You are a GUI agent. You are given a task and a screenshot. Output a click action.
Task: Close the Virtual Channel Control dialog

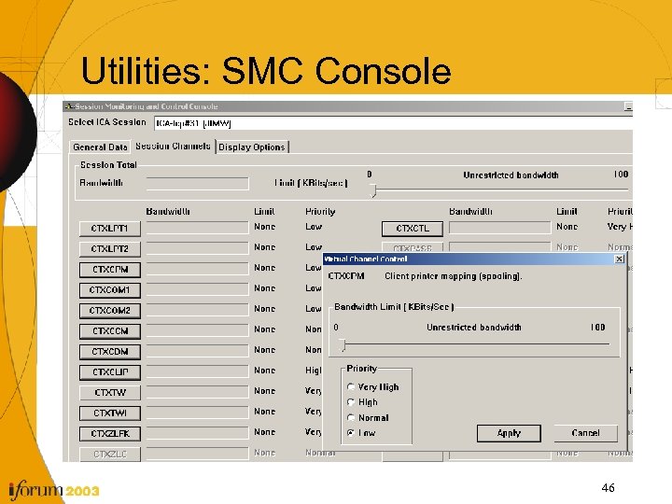[620, 259]
